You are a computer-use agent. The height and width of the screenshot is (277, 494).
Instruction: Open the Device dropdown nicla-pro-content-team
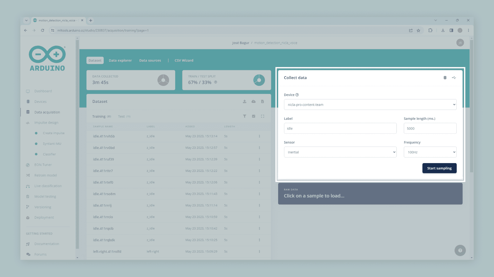[x=370, y=105]
